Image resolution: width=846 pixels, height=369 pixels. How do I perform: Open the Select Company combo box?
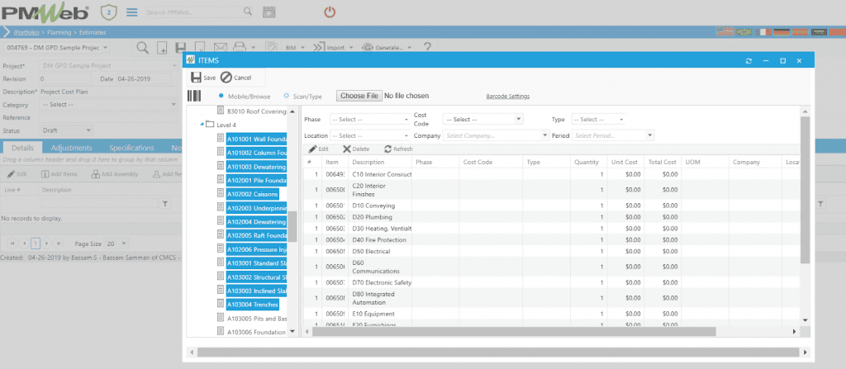click(496, 135)
